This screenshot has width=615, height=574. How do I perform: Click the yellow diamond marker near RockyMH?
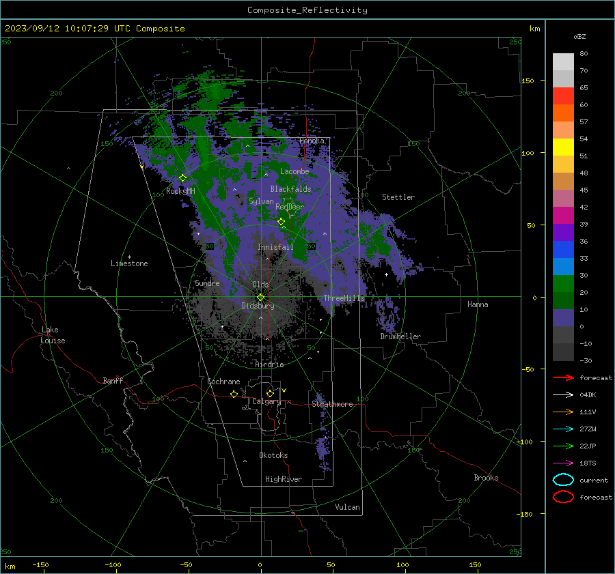182,178
